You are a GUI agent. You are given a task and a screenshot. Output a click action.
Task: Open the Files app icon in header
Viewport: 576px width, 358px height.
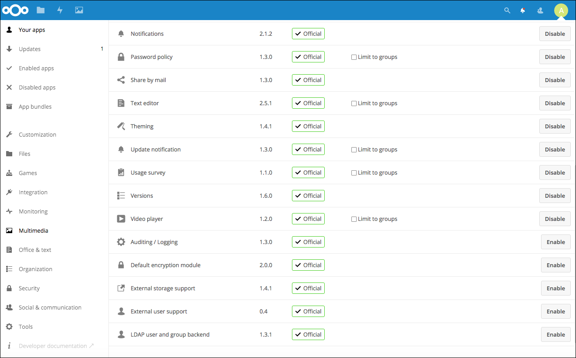pyautogui.click(x=41, y=10)
